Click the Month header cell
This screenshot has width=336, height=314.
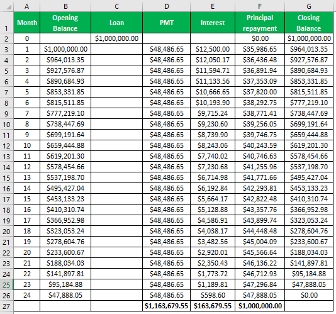(27, 23)
